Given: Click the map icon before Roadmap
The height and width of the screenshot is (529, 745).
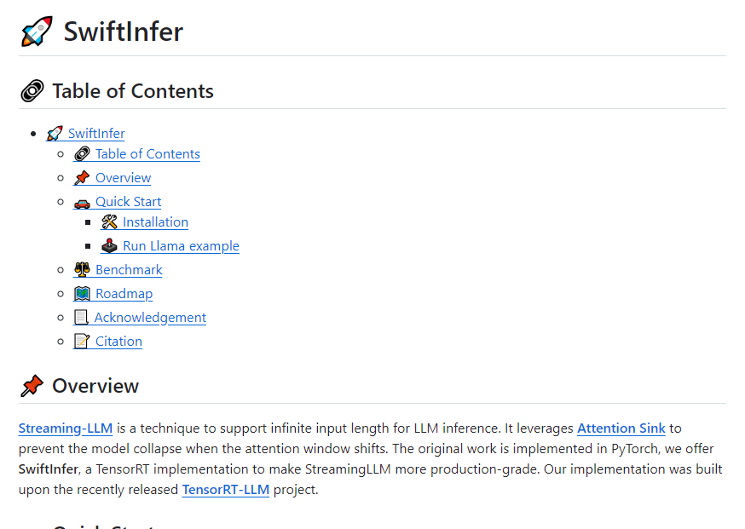Looking at the screenshot, I should coord(82,294).
